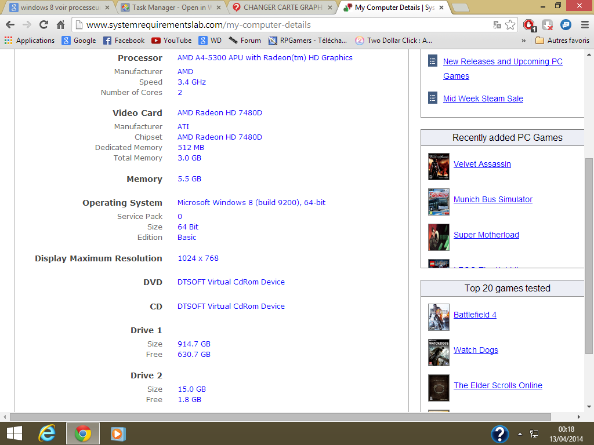594x445 pixels.
Task: Open the media player taskbar icon
Action: [x=118, y=433]
